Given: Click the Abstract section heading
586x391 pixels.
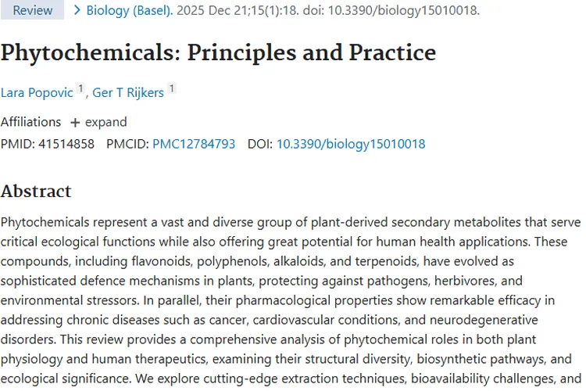Looking at the screenshot, I should [x=36, y=192].
